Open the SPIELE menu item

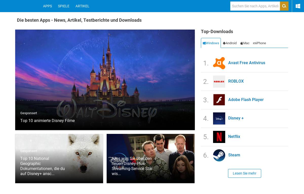(x=64, y=6)
